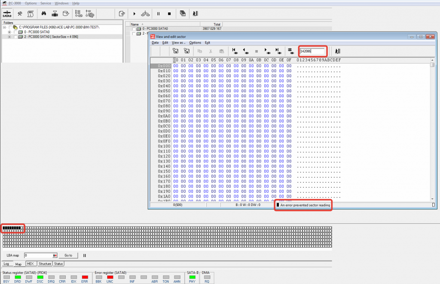This screenshot has height=284, width=440.
Task: Click the Go to button beside LBA map
Action: click(x=68, y=255)
